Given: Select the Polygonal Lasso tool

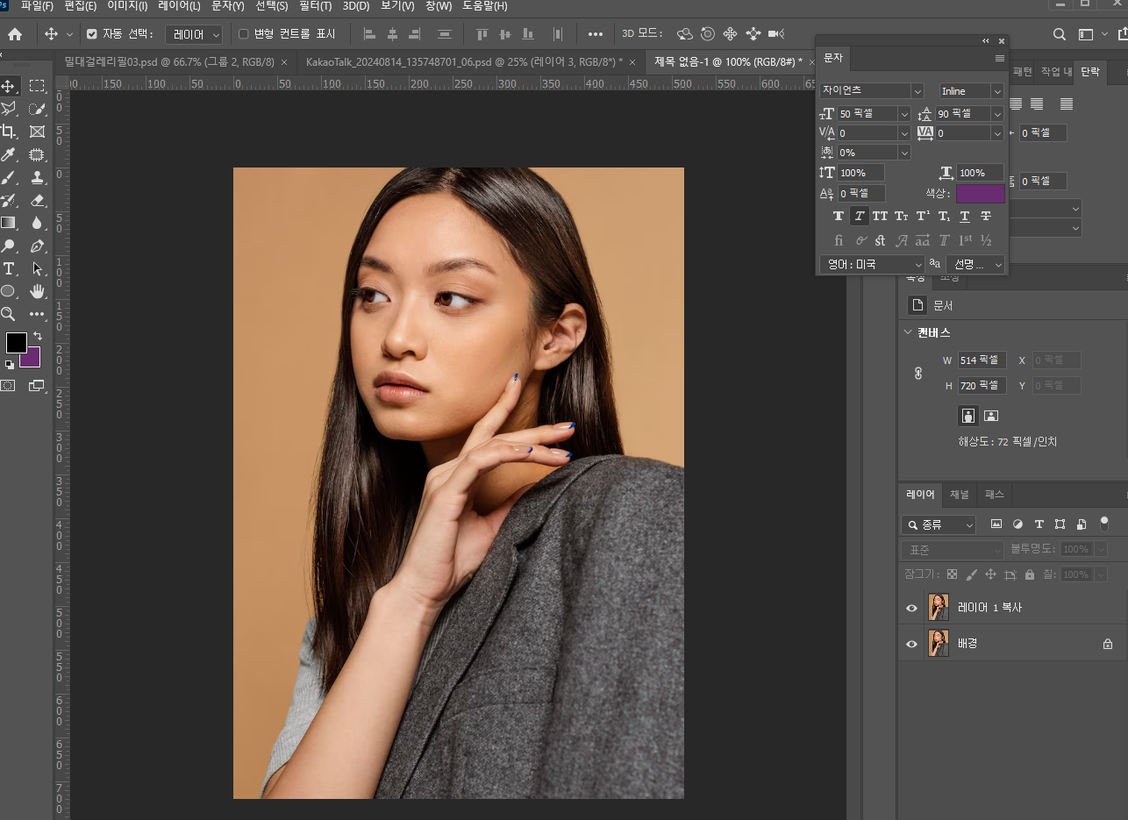Looking at the screenshot, I should 9,109.
